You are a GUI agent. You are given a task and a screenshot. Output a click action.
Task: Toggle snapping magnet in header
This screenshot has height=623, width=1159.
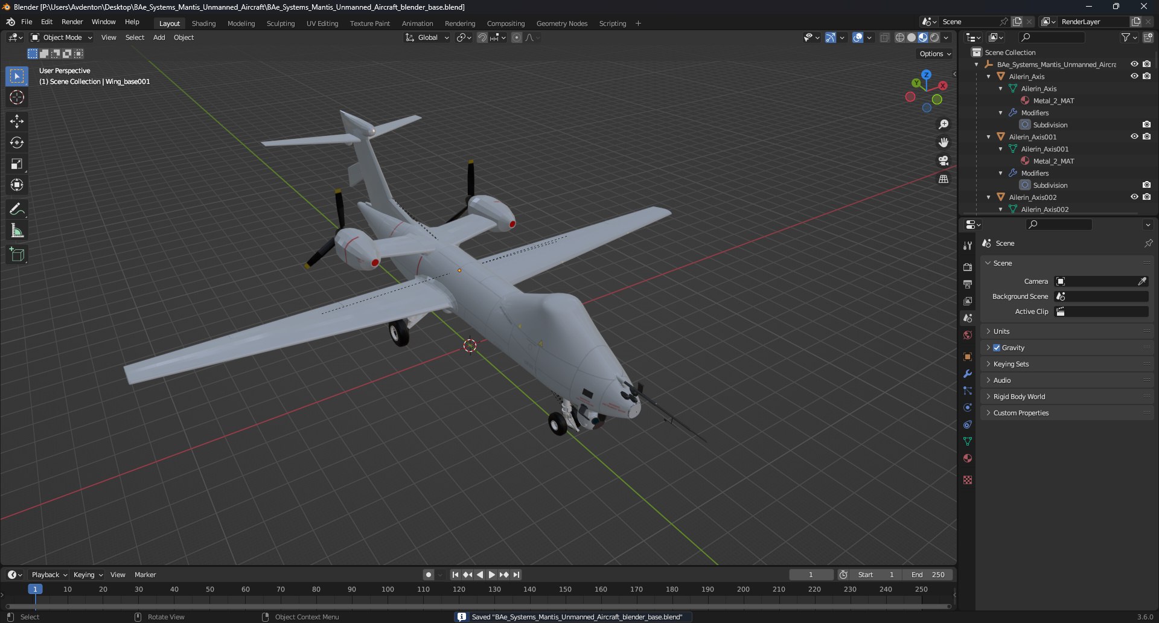[x=482, y=37]
